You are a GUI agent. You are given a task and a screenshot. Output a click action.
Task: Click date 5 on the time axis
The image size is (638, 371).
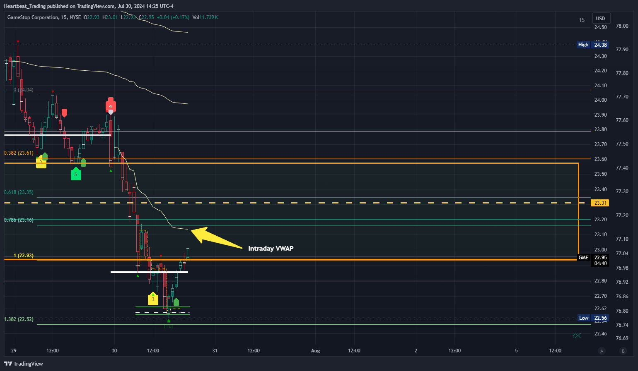coord(516,351)
